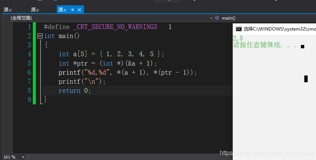Collapse the main() function outline box
The height and width of the screenshot is (160, 316).
point(40,36)
